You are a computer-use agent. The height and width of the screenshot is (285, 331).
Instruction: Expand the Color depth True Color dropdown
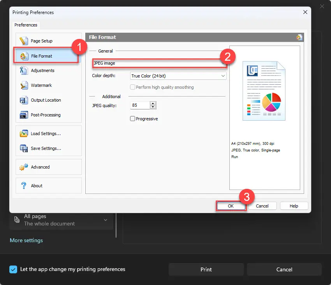[x=178, y=76]
